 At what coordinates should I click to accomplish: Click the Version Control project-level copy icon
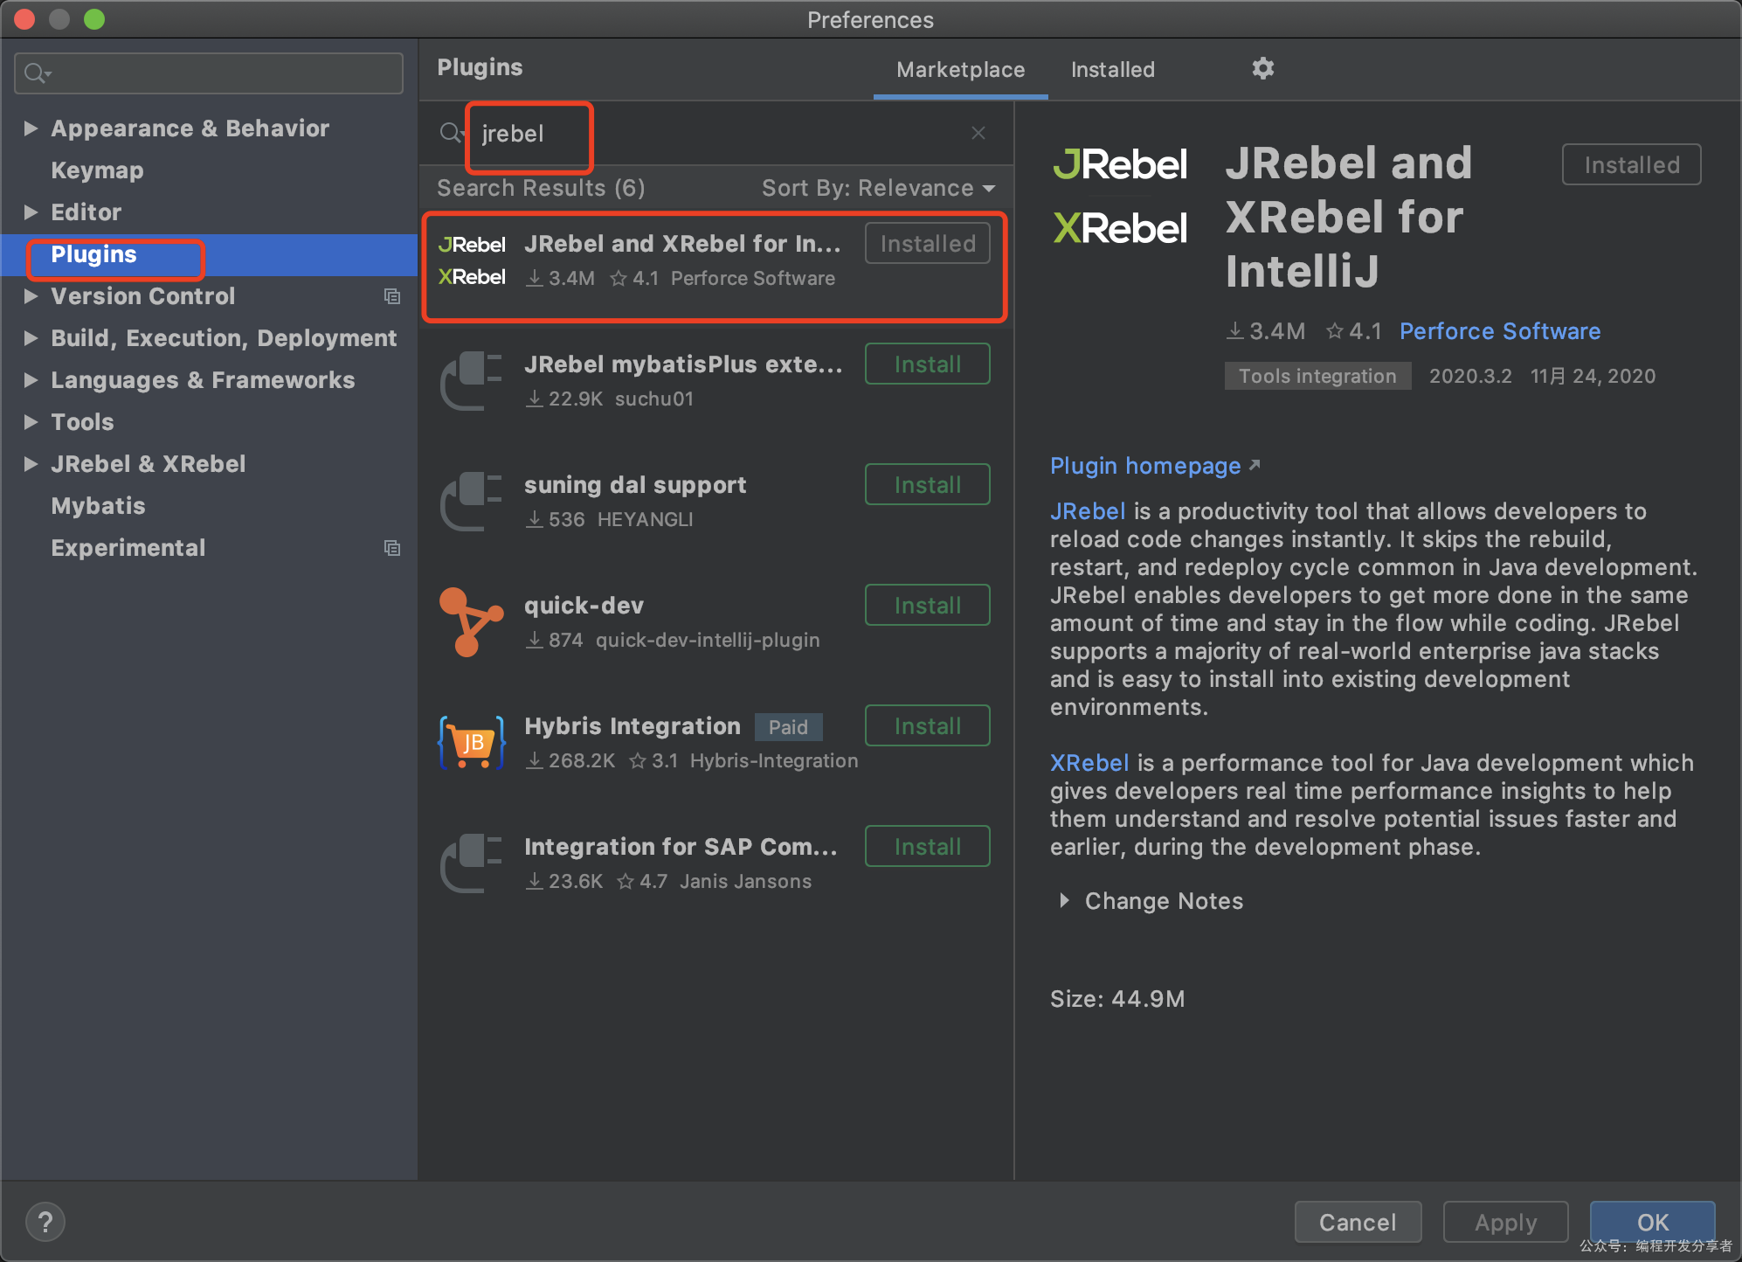[392, 296]
